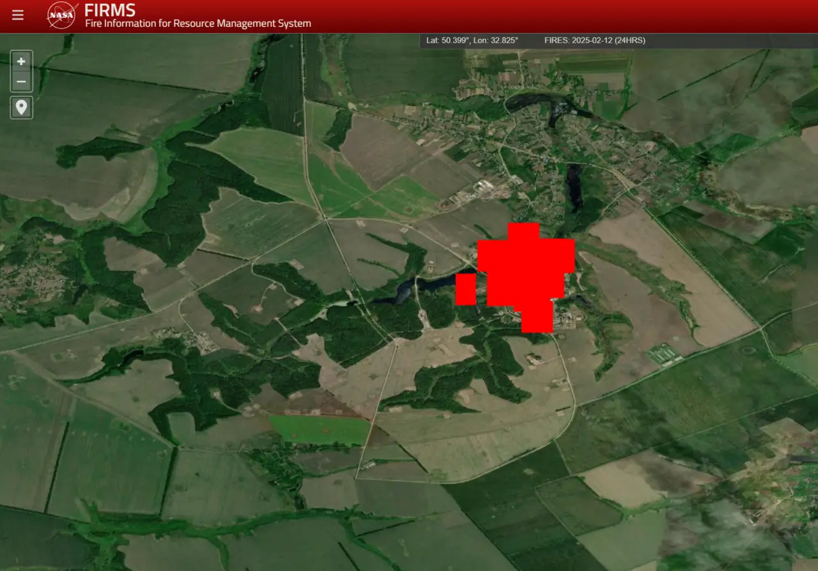Select the small isolated red fire square
The width and height of the screenshot is (818, 571).
pos(465,289)
